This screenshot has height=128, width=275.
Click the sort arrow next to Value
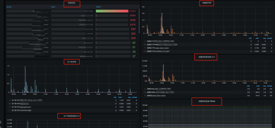click(x=101, y=7)
